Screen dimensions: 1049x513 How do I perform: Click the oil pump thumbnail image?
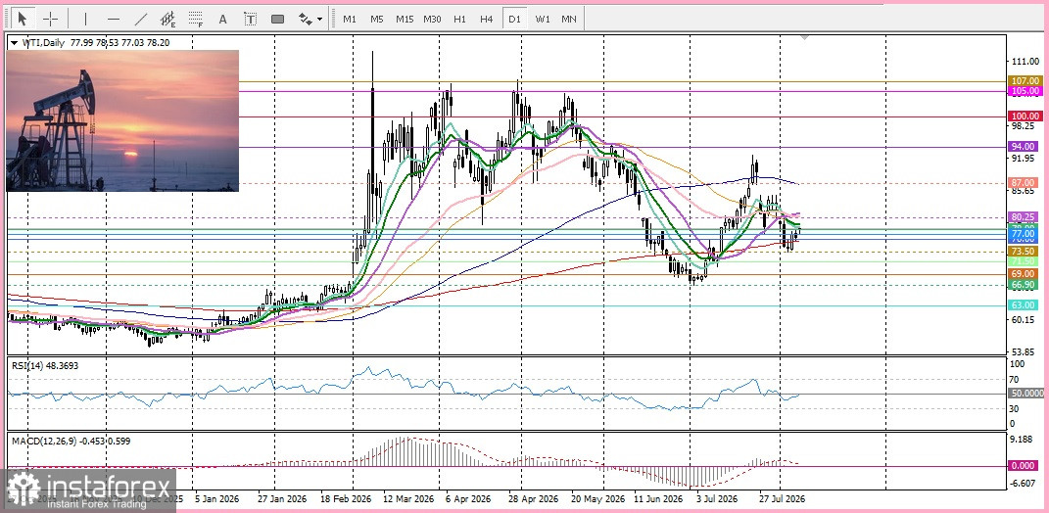[122, 120]
